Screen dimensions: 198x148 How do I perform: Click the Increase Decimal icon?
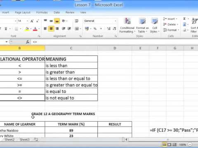click(x=109, y=28)
